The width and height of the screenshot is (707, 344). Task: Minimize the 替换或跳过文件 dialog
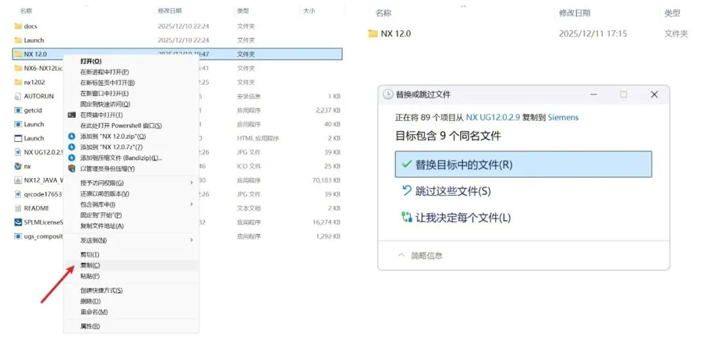tap(594, 95)
